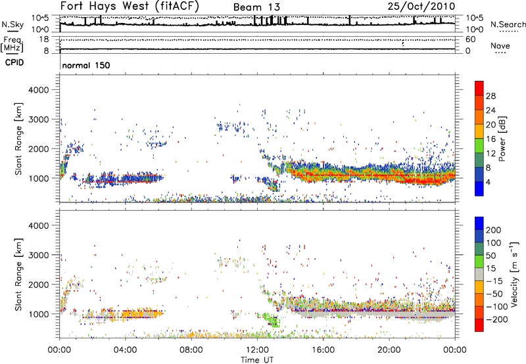
Task: Click the yellow segment of the power colorbar
Action: (479, 131)
